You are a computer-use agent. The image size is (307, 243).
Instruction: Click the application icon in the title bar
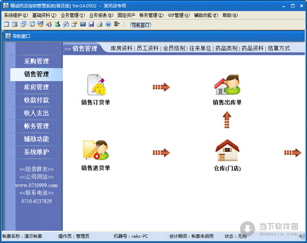(x=6, y=6)
